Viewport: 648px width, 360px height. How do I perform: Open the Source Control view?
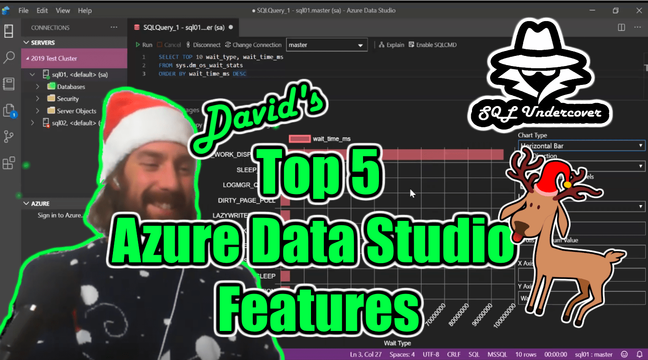(8, 136)
